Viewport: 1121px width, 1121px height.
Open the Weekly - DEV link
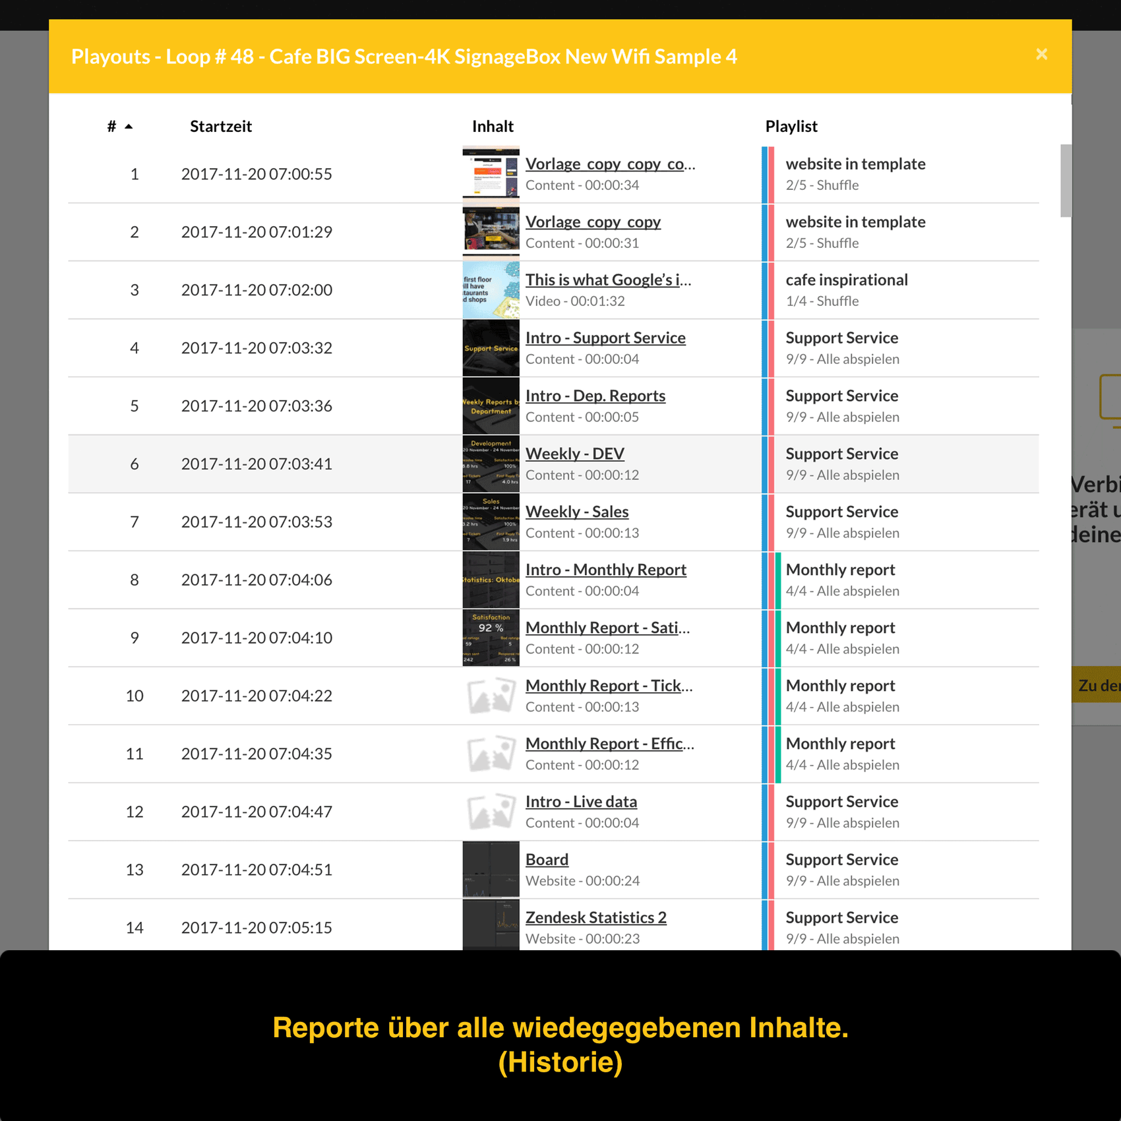(x=574, y=454)
